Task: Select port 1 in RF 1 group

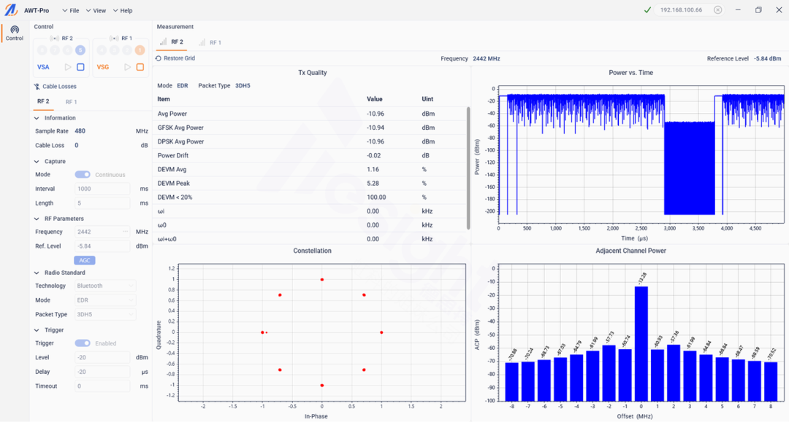Action: coord(140,50)
